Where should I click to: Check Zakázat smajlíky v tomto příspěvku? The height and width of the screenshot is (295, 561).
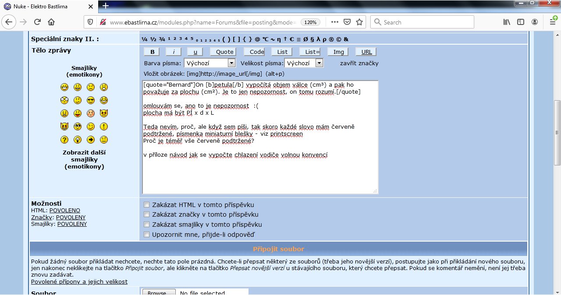pos(147,225)
